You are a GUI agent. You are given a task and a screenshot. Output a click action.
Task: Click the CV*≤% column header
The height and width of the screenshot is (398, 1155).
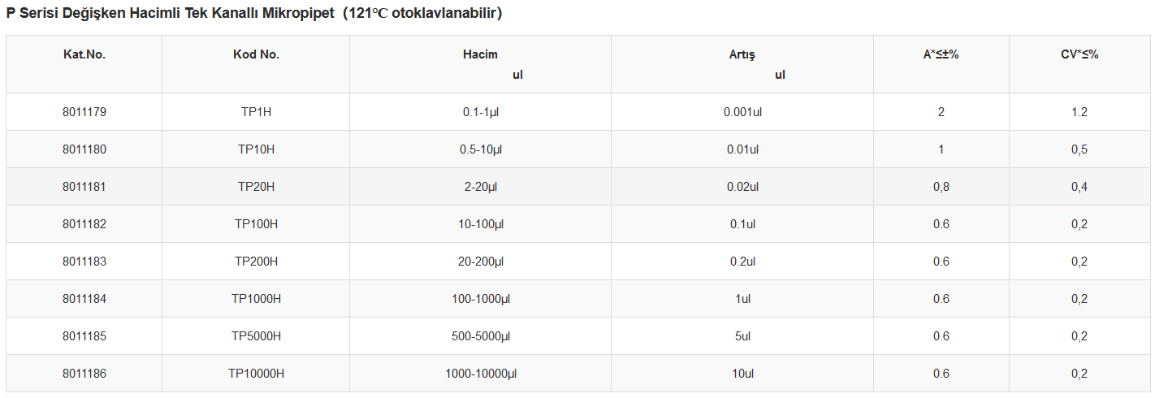(x=1079, y=54)
